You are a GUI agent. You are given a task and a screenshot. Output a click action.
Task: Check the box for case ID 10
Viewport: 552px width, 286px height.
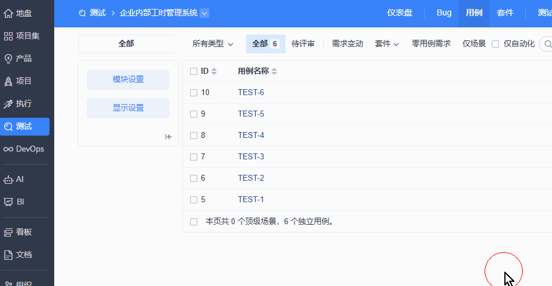pyautogui.click(x=193, y=93)
